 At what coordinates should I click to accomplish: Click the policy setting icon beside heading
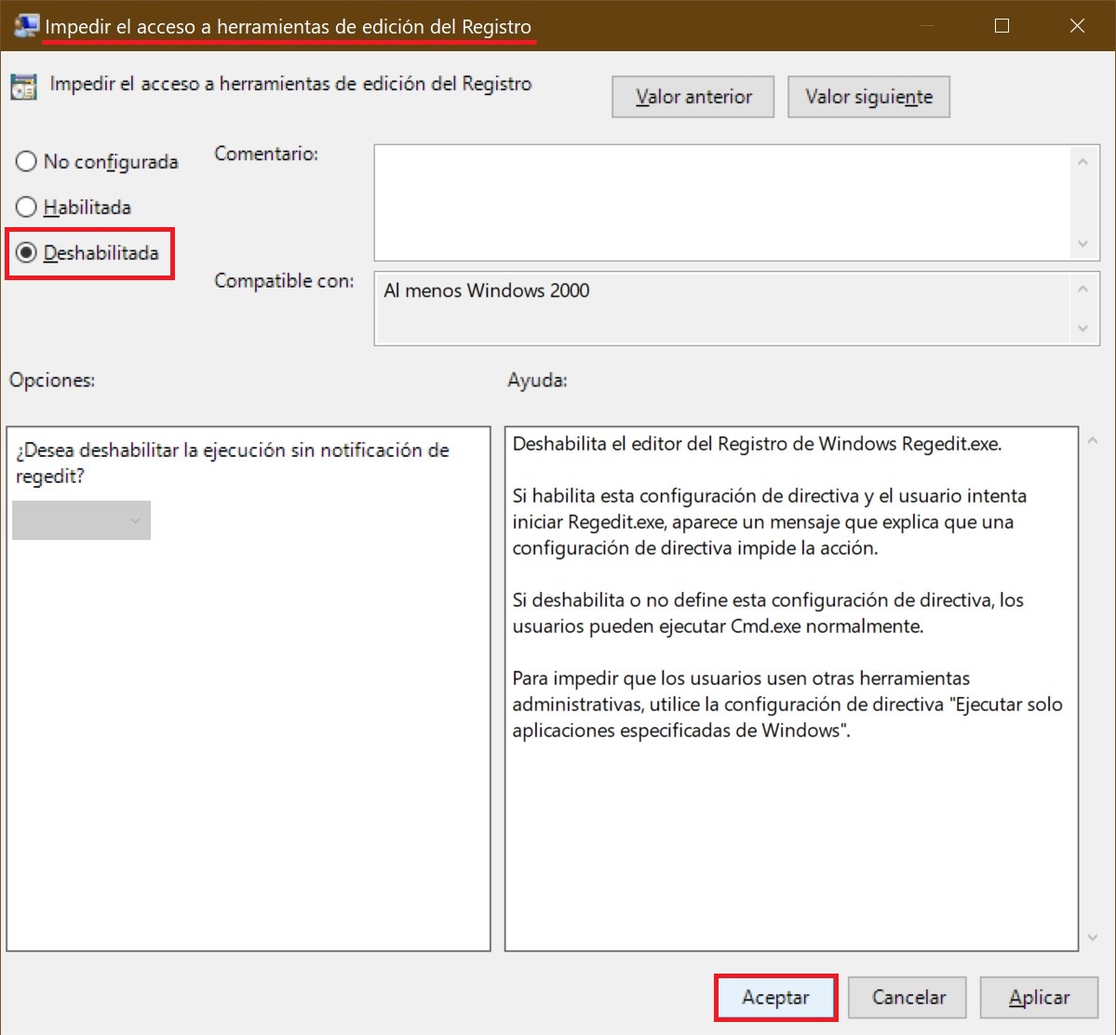[23, 87]
